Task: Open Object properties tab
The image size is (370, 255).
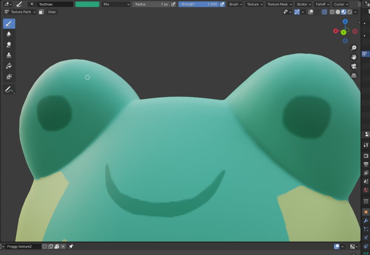Action: point(366,212)
